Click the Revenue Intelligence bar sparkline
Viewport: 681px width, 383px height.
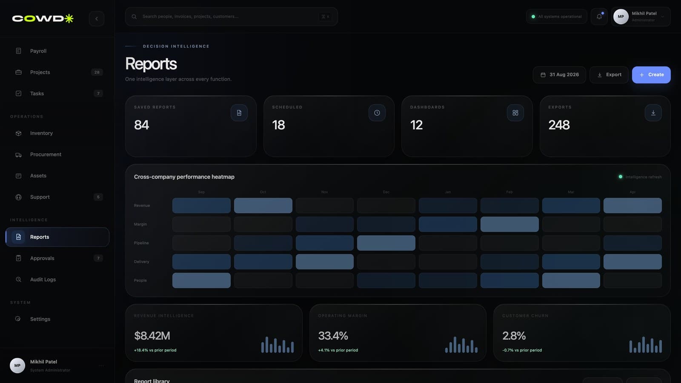click(x=278, y=345)
